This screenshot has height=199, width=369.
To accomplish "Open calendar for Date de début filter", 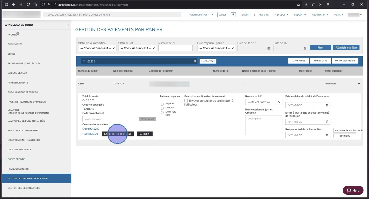I will (x=268, y=48).
